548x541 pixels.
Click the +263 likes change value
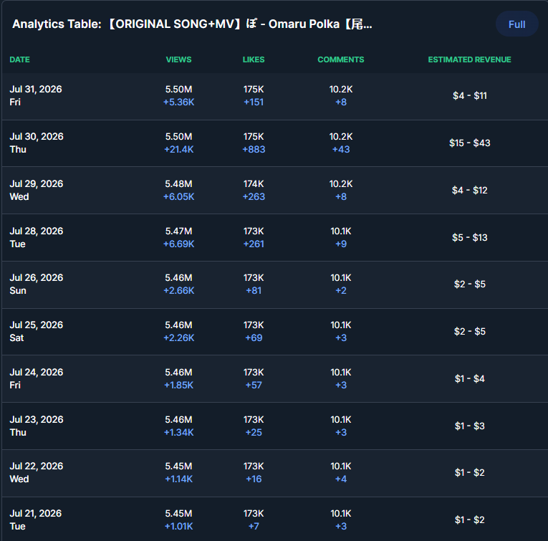pos(254,197)
